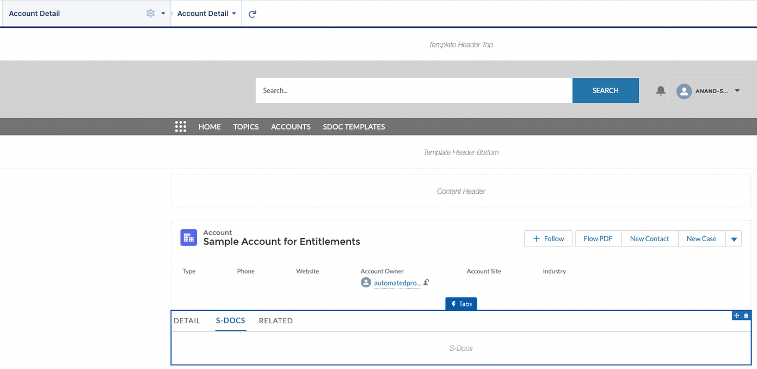Open TOPICS in navigation menu
The image size is (757, 369).
(246, 127)
